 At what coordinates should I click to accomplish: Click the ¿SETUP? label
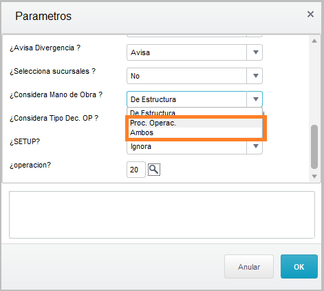(x=25, y=141)
